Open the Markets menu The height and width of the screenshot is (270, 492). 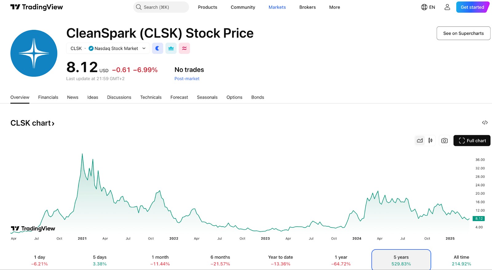[277, 7]
